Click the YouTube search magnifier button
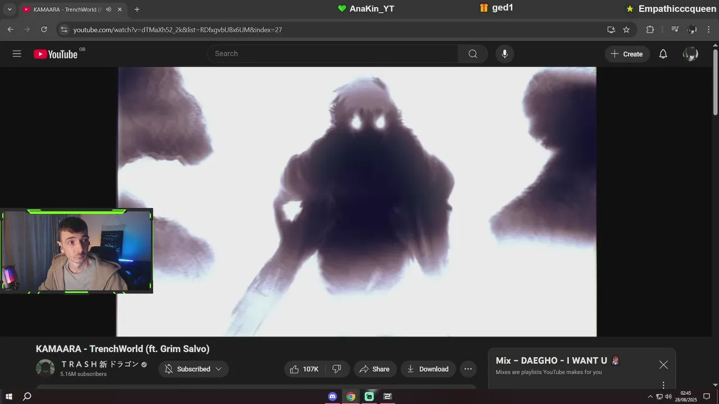The height and width of the screenshot is (404, 719). click(473, 54)
